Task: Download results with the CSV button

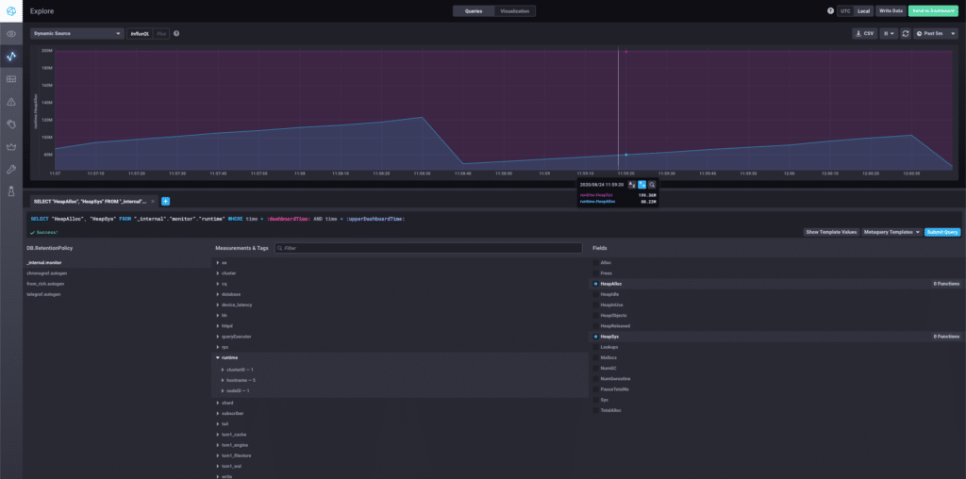Action: [x=864, y=33]
